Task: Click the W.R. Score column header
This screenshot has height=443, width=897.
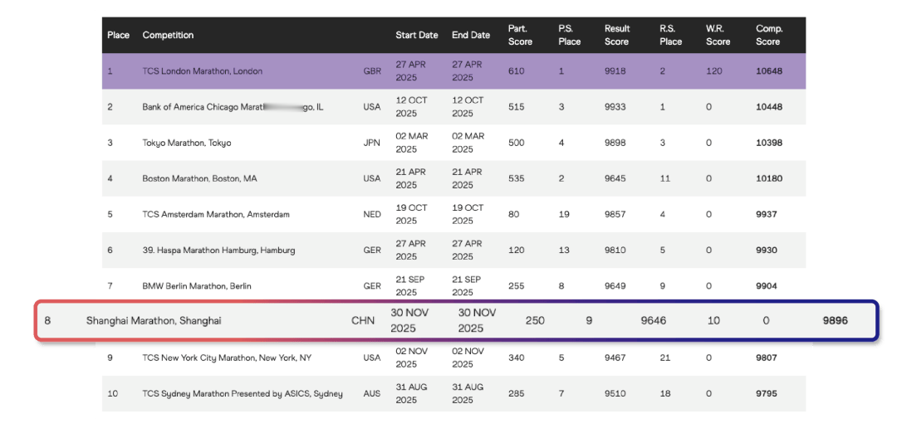Action: pyautogui.click(x=718, y=36)
